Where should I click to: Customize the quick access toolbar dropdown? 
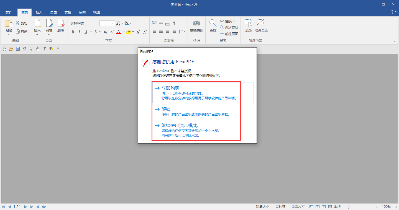tap(58, 49)
